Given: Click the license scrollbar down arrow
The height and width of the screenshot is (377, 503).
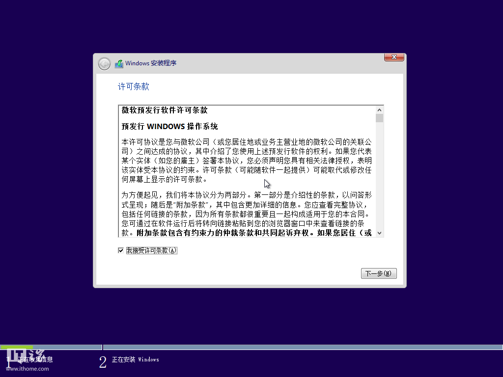Looking at the screenshot, I should [x=379, y=233].
